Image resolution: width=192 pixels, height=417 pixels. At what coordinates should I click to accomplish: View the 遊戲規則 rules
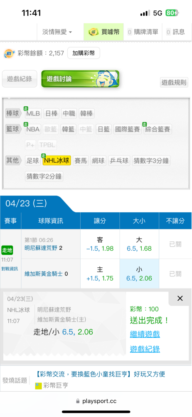174,82
